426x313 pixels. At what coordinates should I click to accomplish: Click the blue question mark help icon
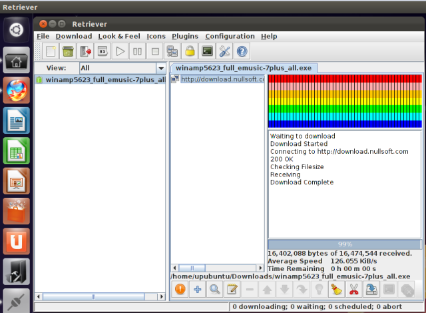pos(242,51)
